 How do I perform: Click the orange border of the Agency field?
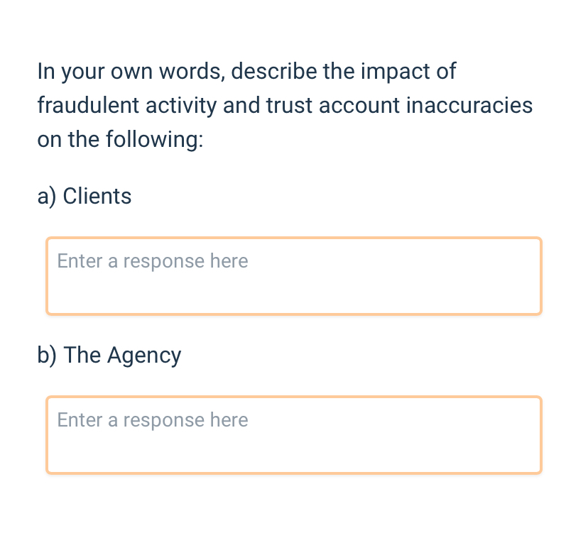[47, 434]
